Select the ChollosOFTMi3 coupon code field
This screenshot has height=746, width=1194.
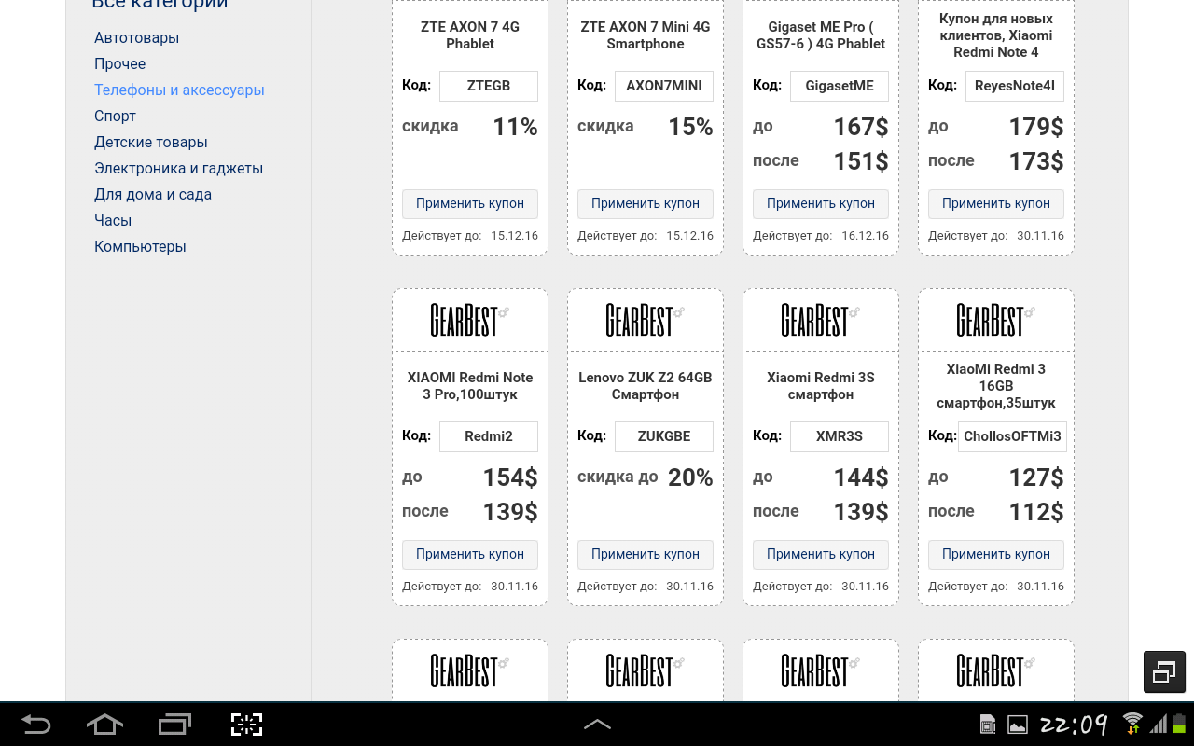(x=1012, y=436)
